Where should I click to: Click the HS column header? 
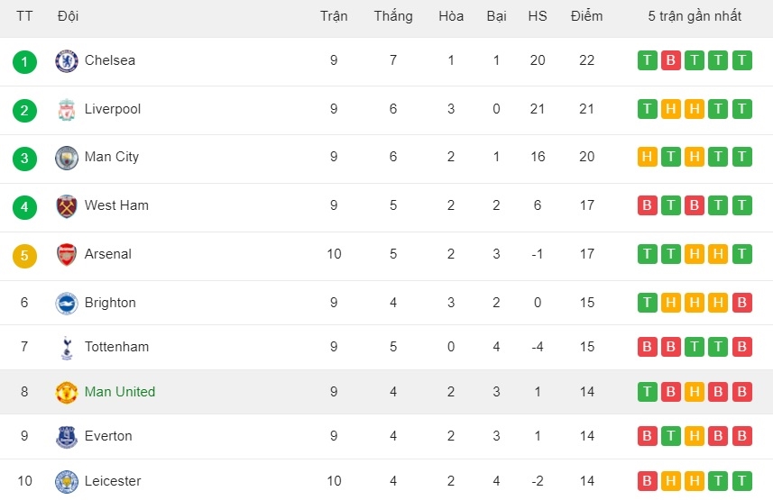click(538, 16)
